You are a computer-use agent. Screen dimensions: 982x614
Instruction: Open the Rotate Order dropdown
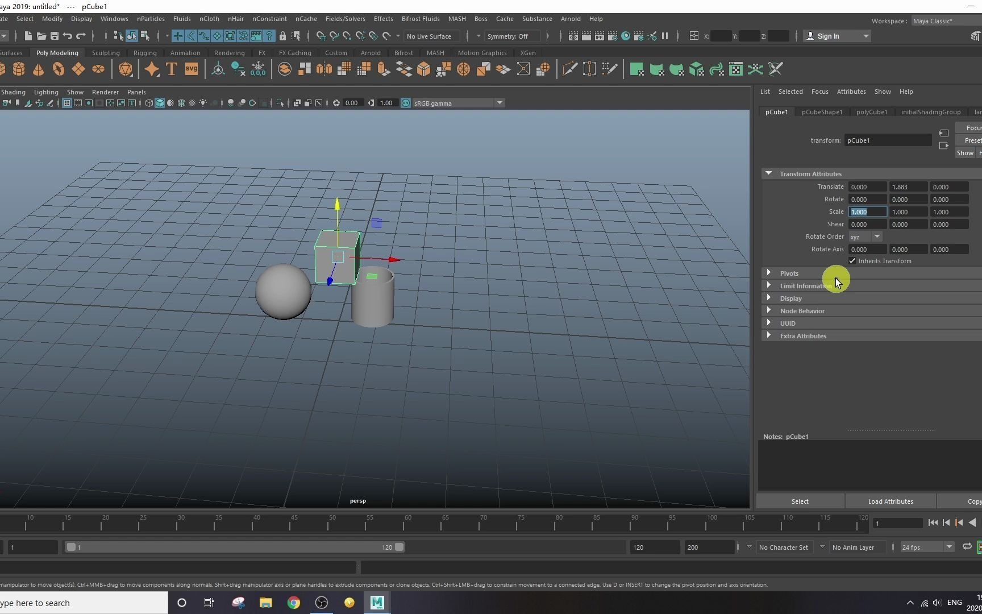865,237
